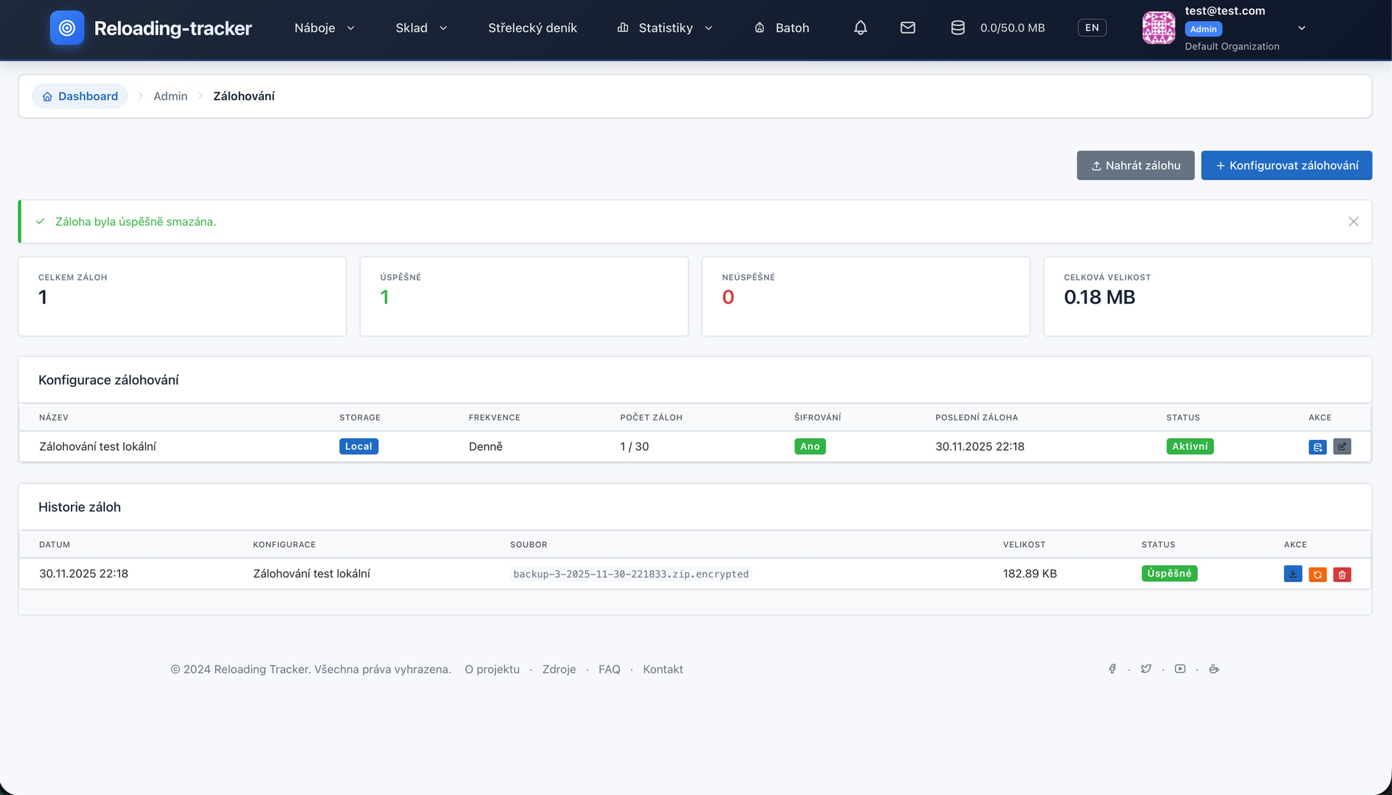This screenshot has height=795, width=1392.
Task: Restore the backup using orange refresh icon
Action: [1317, 574]
